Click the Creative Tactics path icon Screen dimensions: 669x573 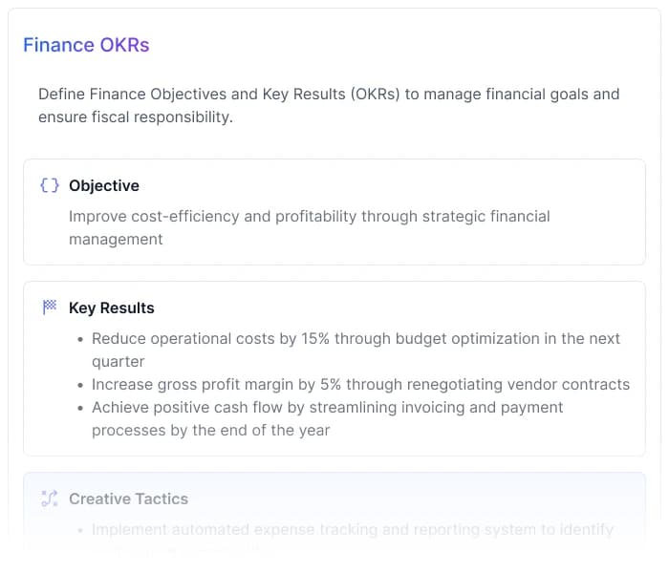[x=50, y=499]
